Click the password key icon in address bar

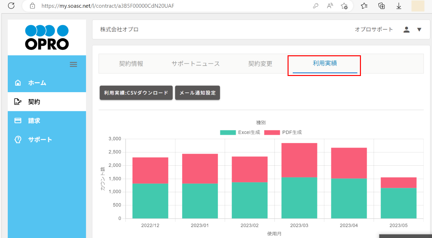316,6
